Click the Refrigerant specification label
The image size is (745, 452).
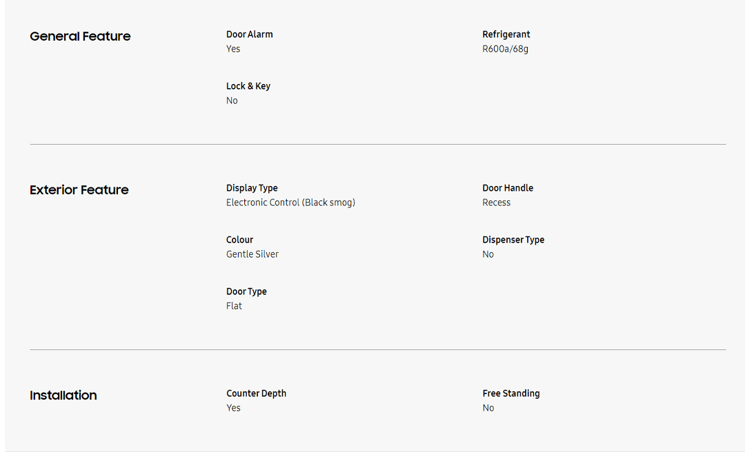[x=506, y=34]
